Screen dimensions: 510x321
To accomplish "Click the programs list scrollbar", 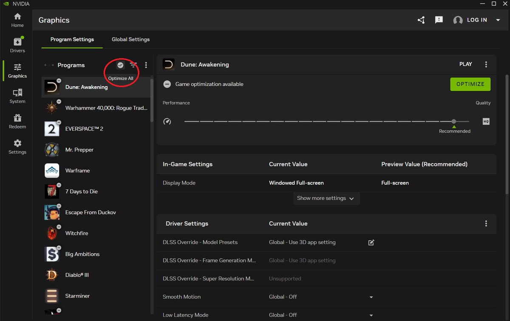I will coord(152,100).
